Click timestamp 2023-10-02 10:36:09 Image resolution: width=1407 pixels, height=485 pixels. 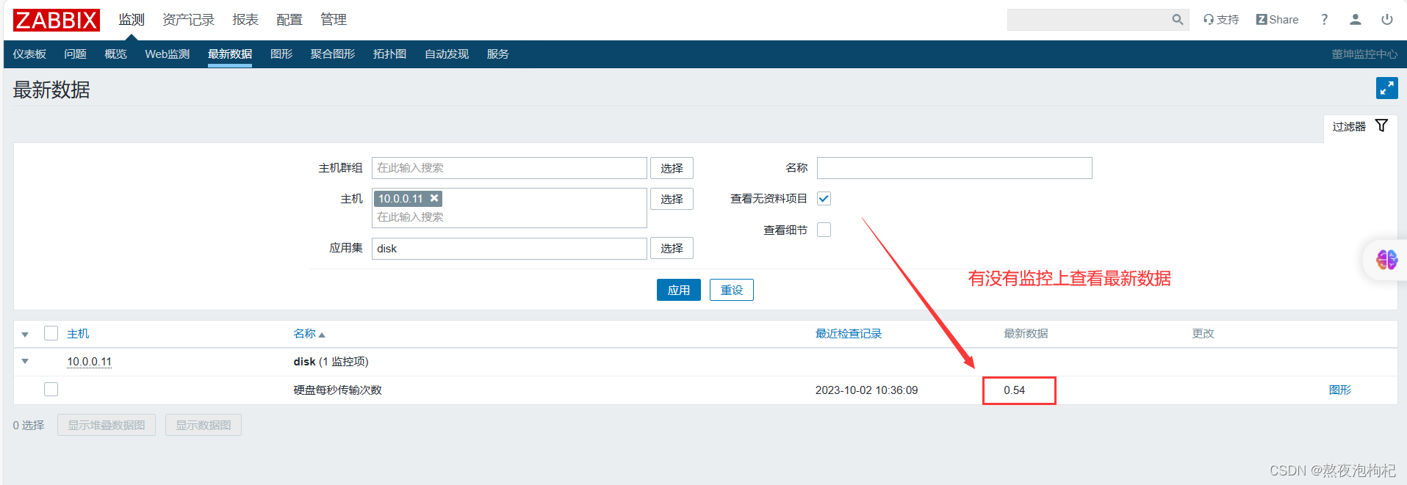pos(866,390)
